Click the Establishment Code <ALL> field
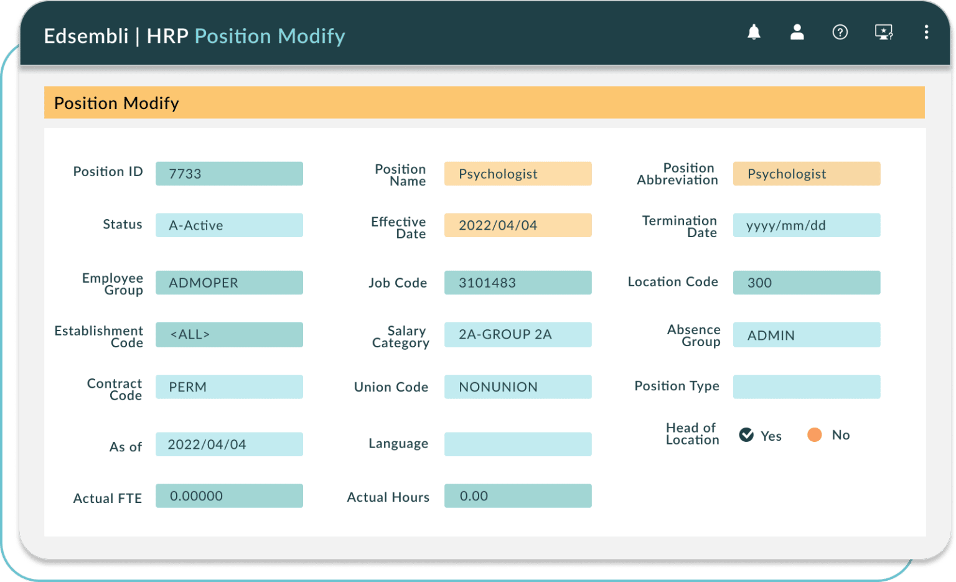Viewport: 956px width, 582px height. point(229,334)
